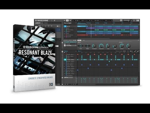Click the sample editor icon at editor bottom
The width and height of the screenshot is (150, 113).
(67, 84)
